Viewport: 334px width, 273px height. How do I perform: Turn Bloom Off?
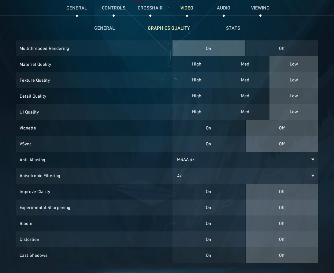pyautogui.click(x=282, y=223)
